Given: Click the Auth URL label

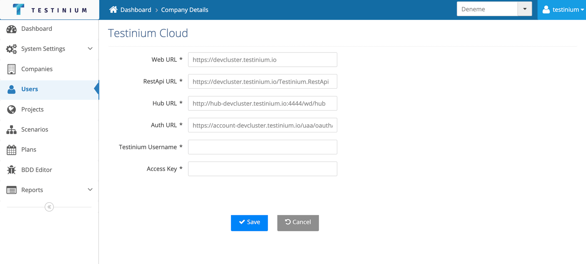Looking at the screenshot, I should coord(167,125).
